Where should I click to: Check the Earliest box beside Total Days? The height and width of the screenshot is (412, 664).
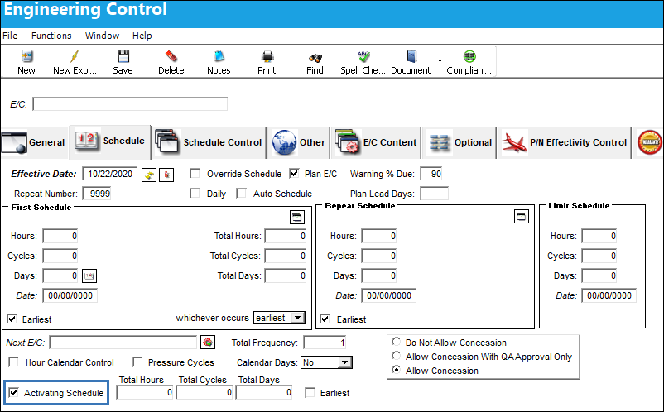(x=310, y=392)
